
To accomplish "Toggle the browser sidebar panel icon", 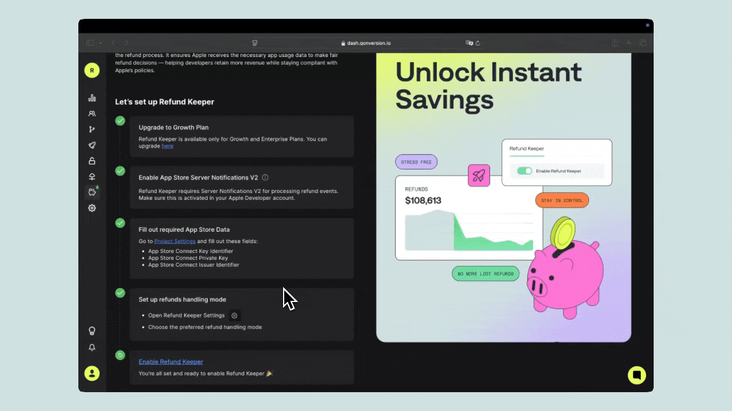I will pos(90,43).
